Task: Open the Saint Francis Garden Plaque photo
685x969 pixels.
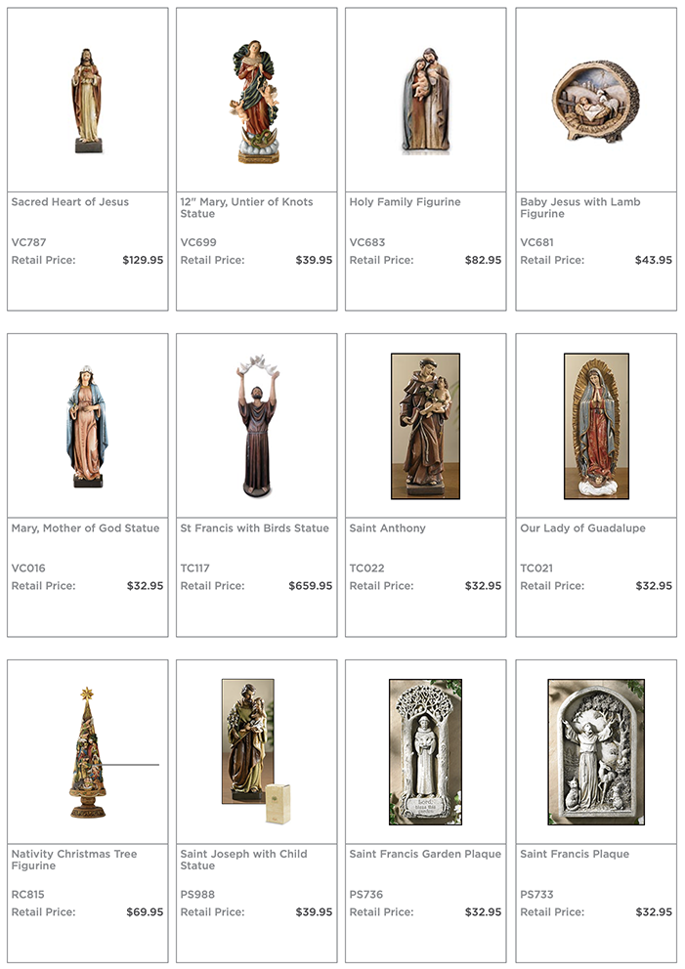Action: pos(425,751)
